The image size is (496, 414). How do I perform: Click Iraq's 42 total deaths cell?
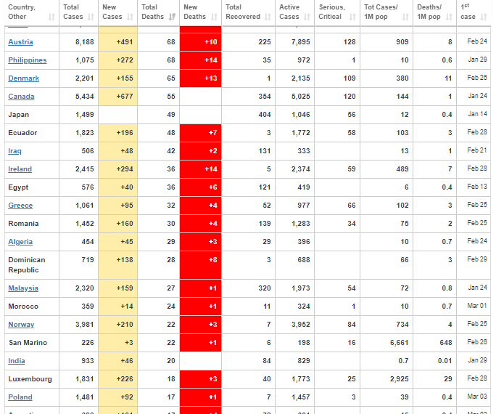(159, 151)
